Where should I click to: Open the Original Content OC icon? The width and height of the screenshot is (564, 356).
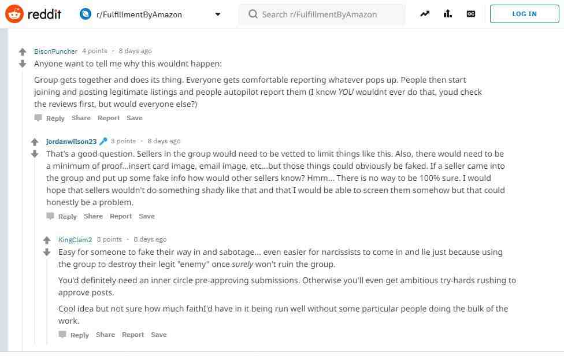pyautogui.click(x=470, y=14)
